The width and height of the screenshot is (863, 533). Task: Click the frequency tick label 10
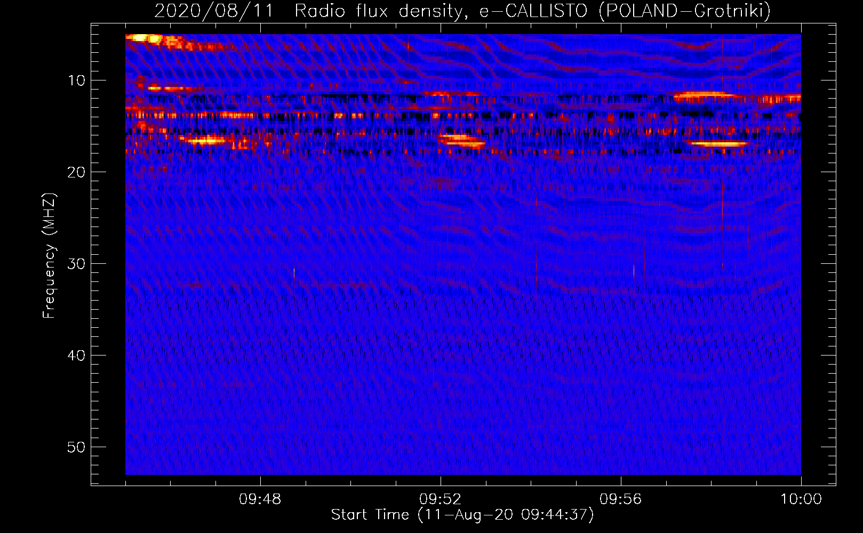(77, 80)
